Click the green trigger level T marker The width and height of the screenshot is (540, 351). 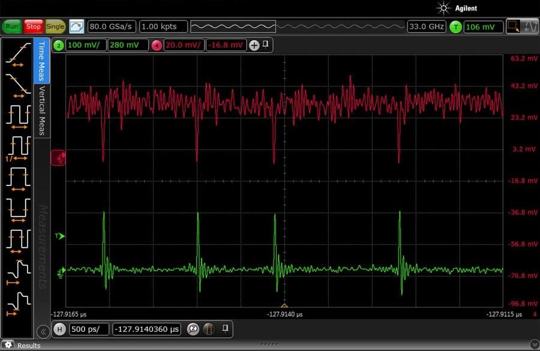point(59,236)
